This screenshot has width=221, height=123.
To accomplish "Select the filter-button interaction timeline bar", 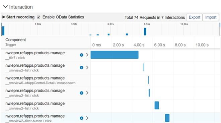I will tap(167, 118).
